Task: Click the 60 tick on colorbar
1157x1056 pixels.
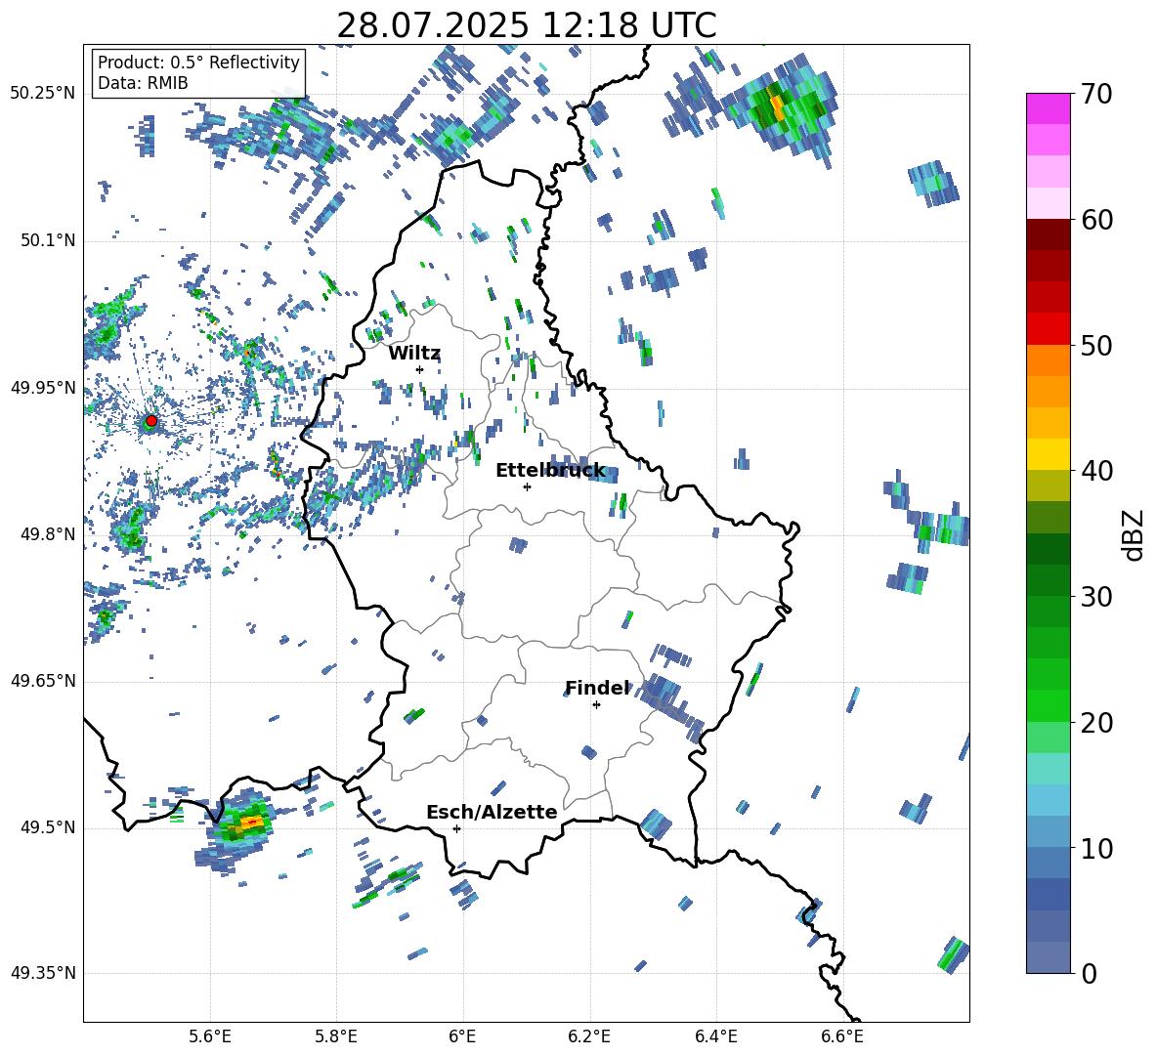Action: [x=1096, y=220]
